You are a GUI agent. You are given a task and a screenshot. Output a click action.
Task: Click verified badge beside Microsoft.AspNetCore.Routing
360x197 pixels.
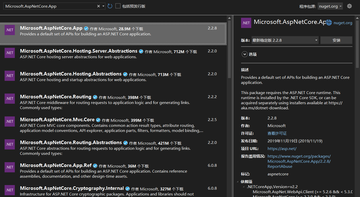[95, 97]
